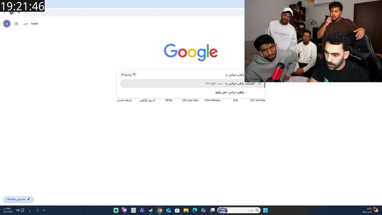The height and width of the screenshot is (215, 382).
Task: Open the (33) YouTube shortcut
Action: [x=258, y=100]
